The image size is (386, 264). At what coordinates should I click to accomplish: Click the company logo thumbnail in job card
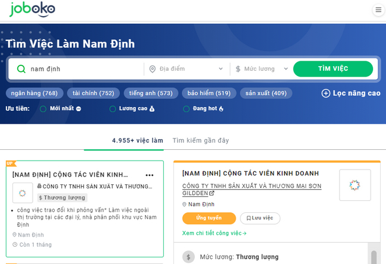23,193
